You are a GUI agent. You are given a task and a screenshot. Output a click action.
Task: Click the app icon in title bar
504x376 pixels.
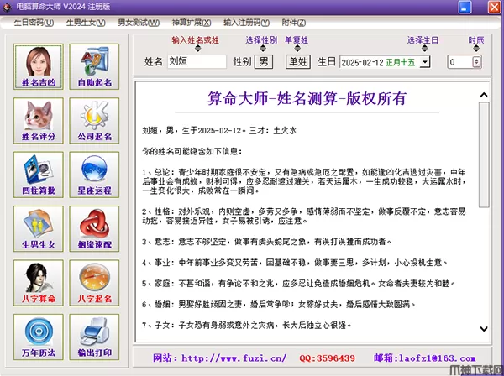tap(7, 7)
